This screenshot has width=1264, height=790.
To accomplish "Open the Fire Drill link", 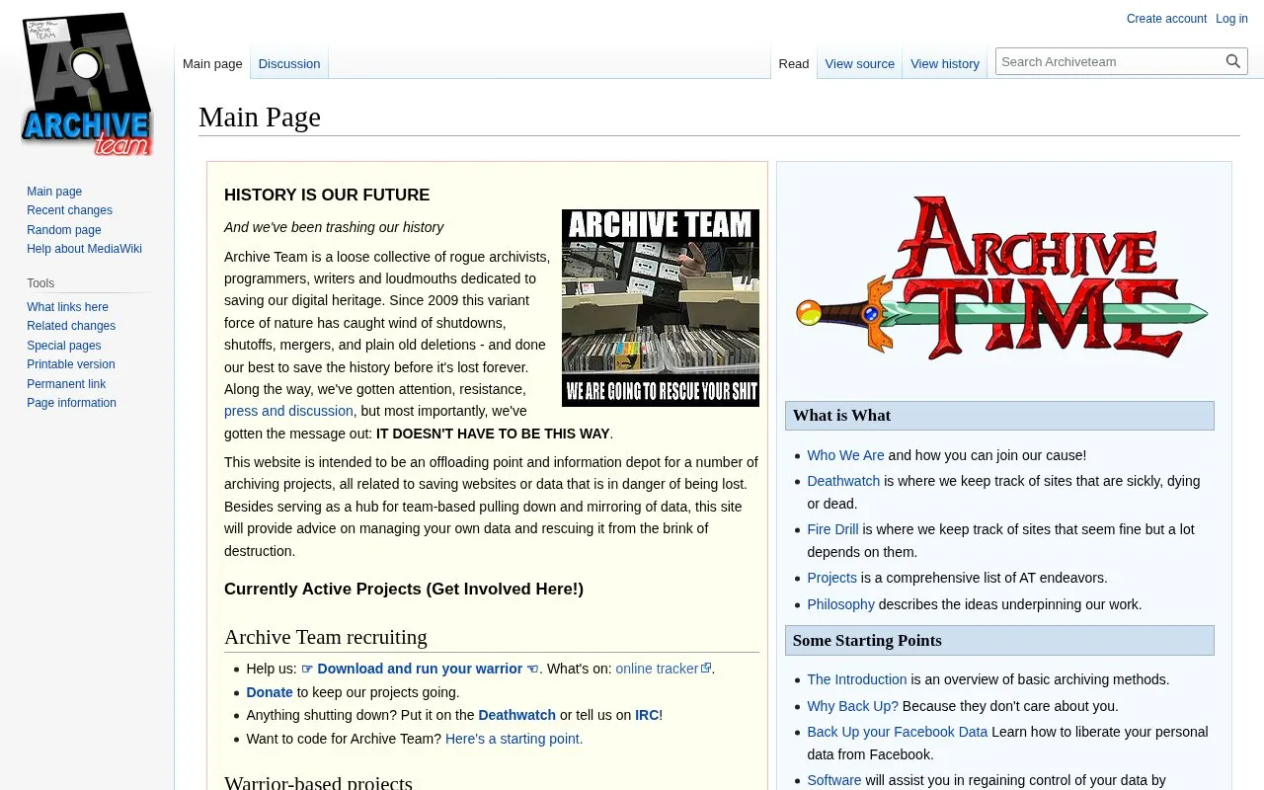I will 832,529.
